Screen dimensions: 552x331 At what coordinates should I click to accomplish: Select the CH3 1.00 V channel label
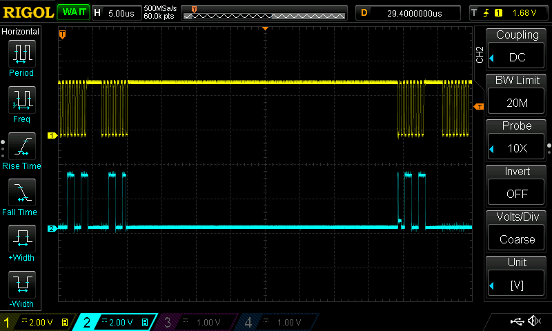pyautogui.click(x=197, y=322)
